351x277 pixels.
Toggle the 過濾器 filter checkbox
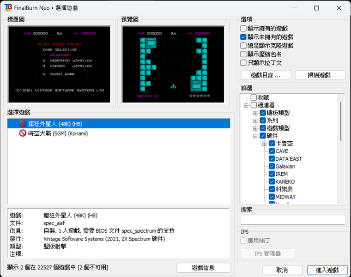coord(254,105)
